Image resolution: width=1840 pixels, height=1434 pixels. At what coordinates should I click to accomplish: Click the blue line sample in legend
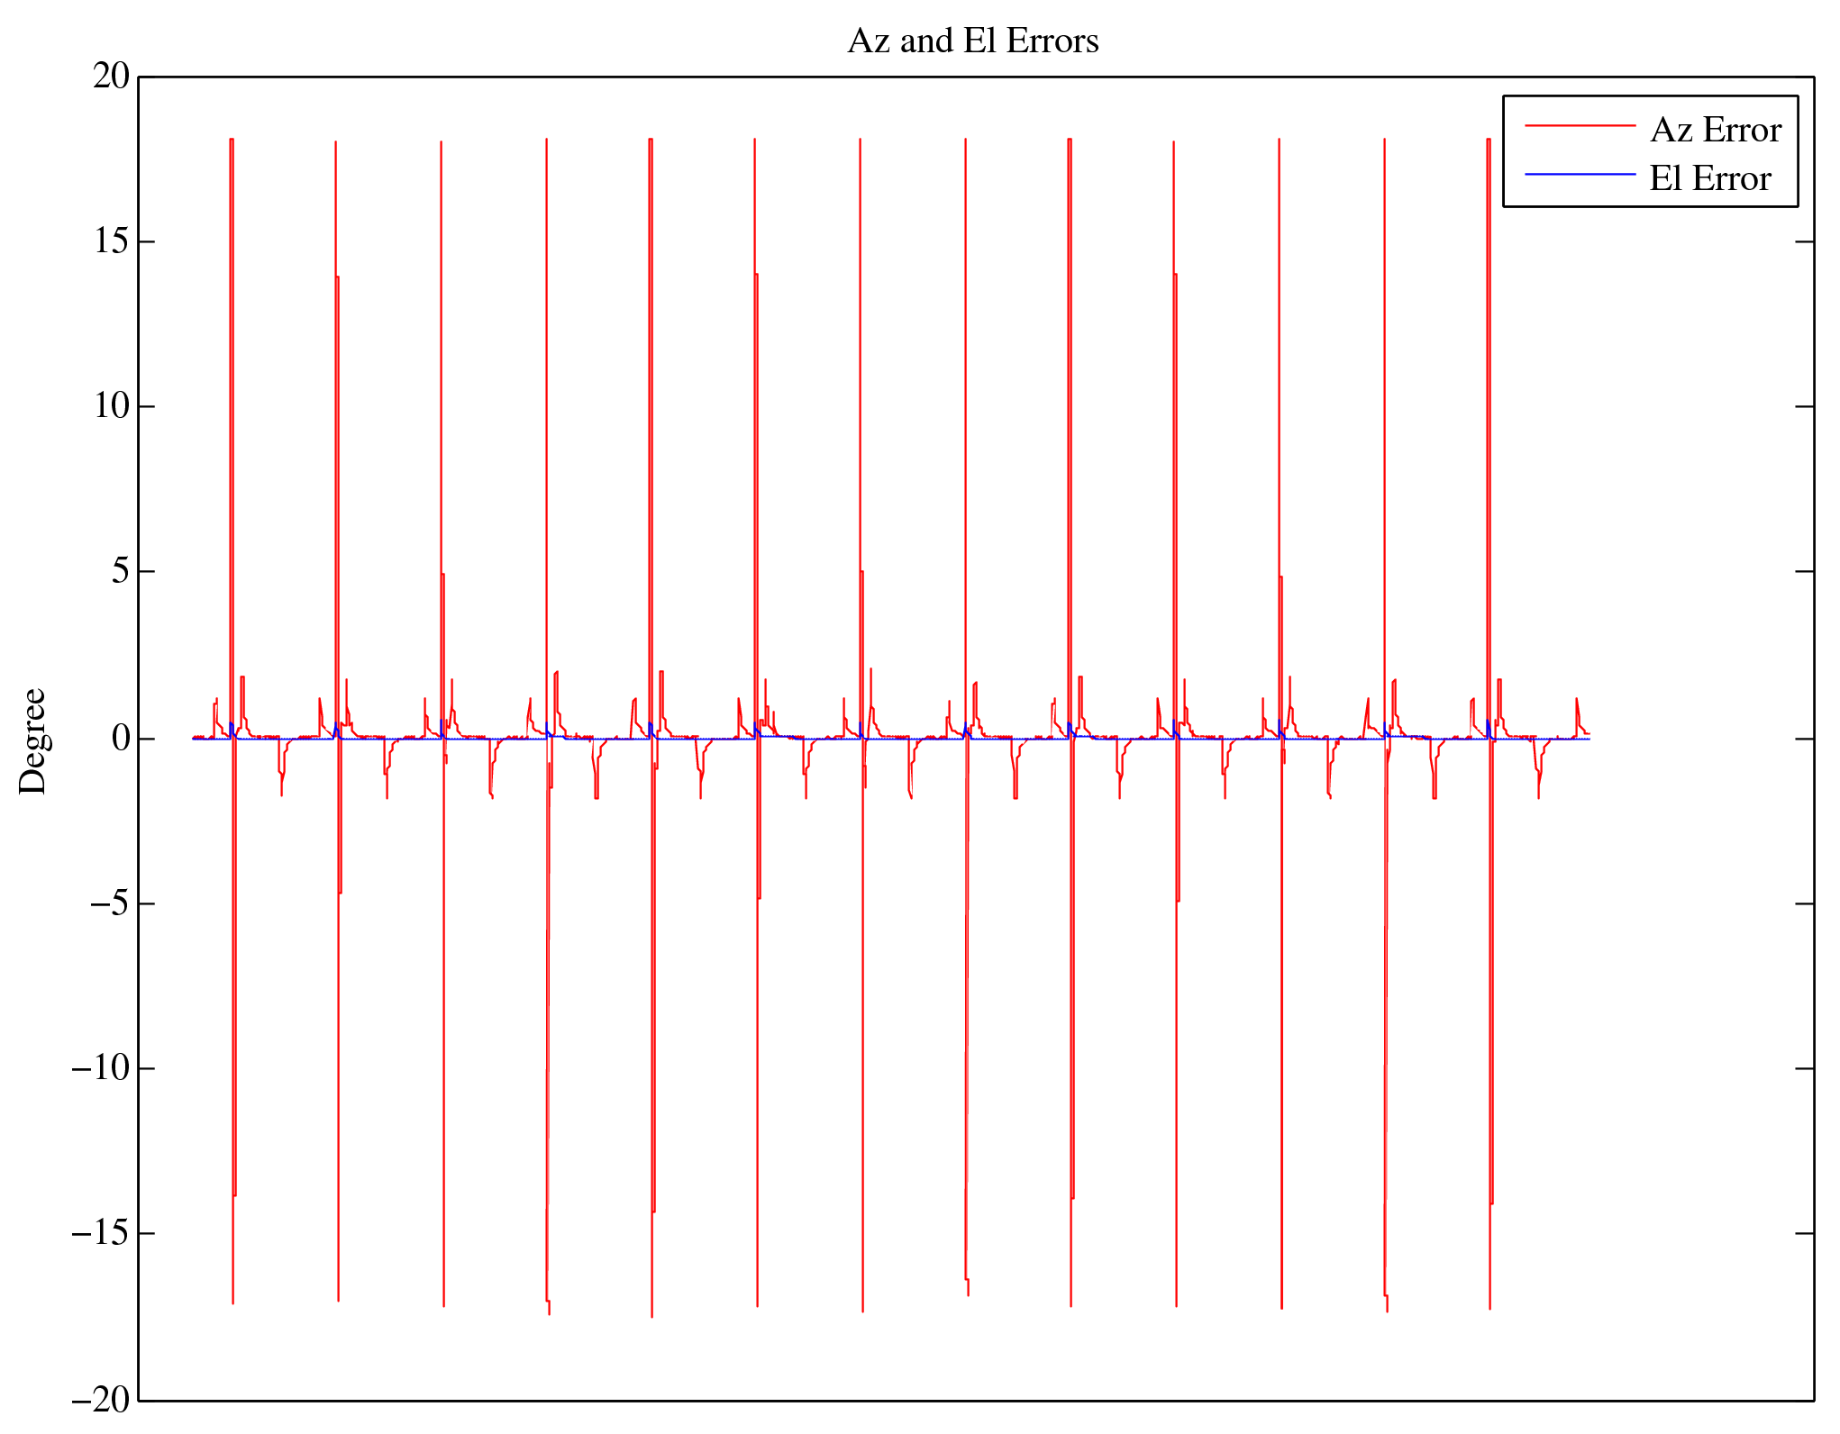point(1580,174)
